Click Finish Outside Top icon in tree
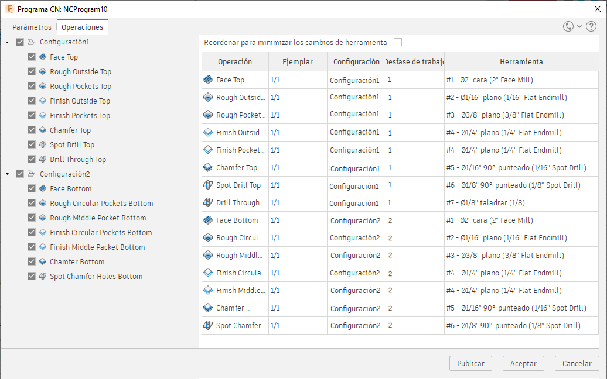The height and width of the screenshot is (379, 607). pos(43,101)
